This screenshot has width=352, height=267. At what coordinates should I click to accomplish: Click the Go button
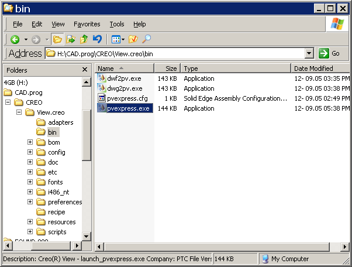coord(329,53)
